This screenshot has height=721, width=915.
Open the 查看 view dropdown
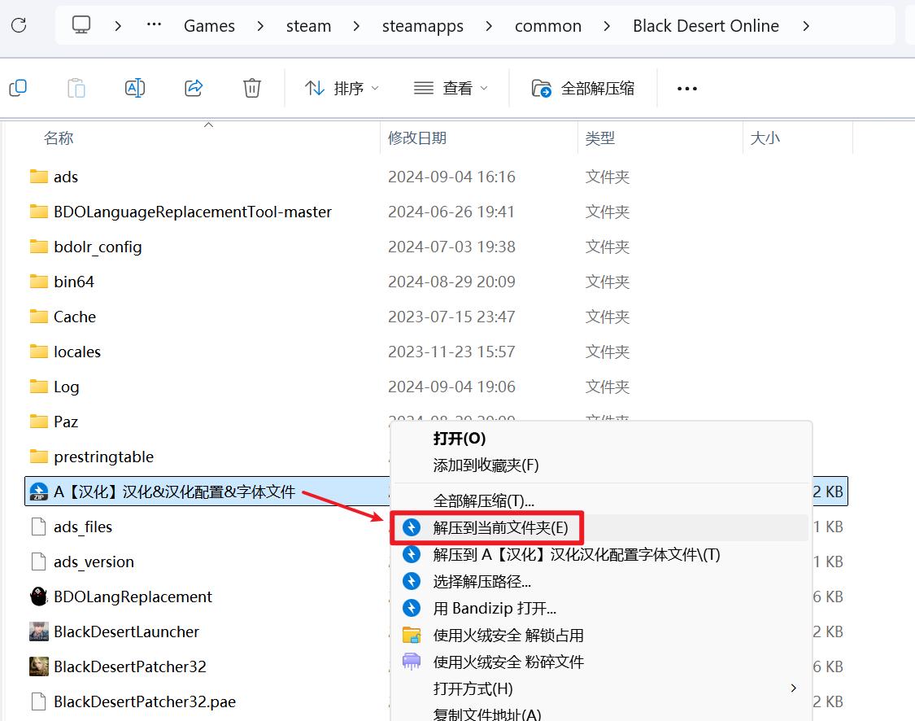pos(451,88)
